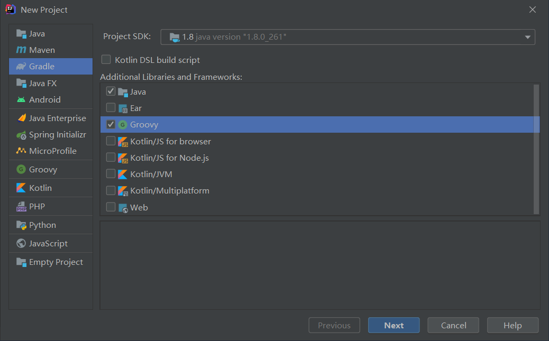This screenshot has width=549, height=341.
Task: Select Empty Project type label
Action: pos(56,262)
